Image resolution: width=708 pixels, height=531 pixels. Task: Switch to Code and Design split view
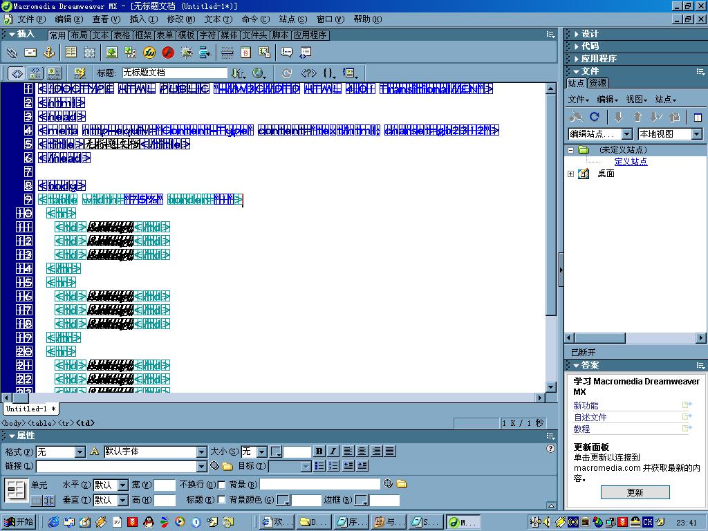pos(35,73)
